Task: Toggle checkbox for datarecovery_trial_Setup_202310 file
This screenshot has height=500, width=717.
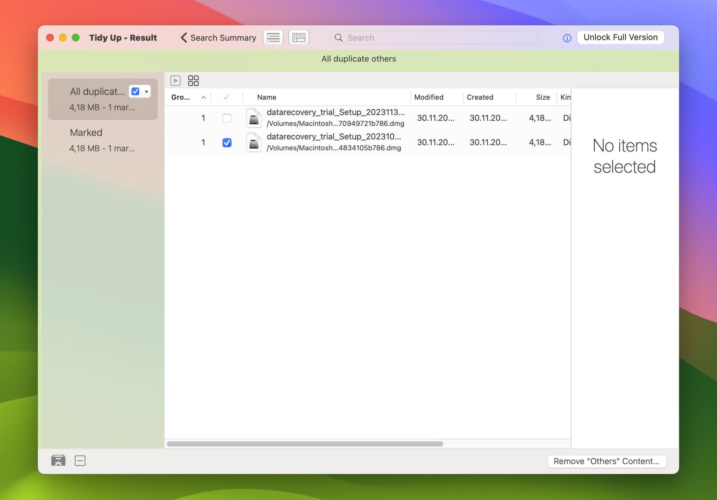Action: 227,142
